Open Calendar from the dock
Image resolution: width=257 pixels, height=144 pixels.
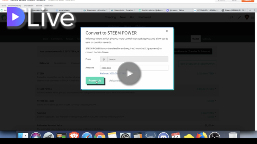pos(176,135)
